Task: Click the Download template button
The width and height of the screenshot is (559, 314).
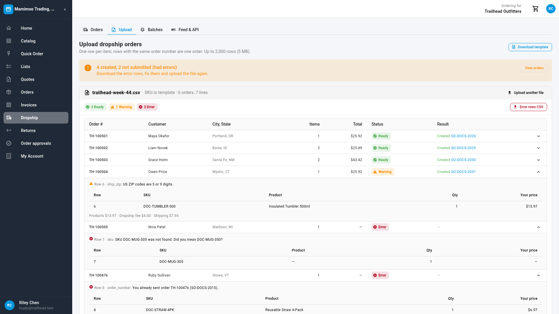Action: 530,47
